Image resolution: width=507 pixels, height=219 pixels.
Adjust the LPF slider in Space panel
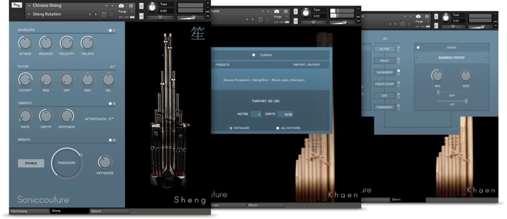coord(466,101)
